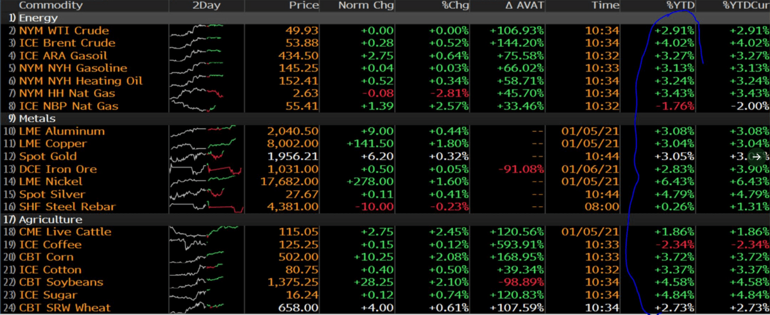This screenshot has width=770, height=315.
Task: Open Spot Silver row
Action: [51, 194]
